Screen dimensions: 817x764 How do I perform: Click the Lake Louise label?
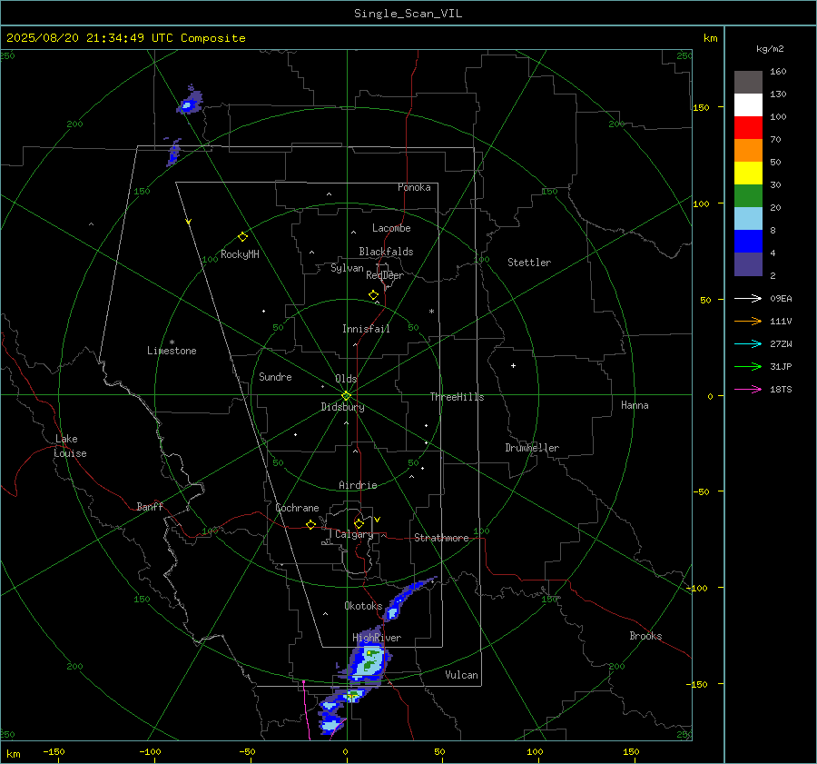[x=70, y=446]
